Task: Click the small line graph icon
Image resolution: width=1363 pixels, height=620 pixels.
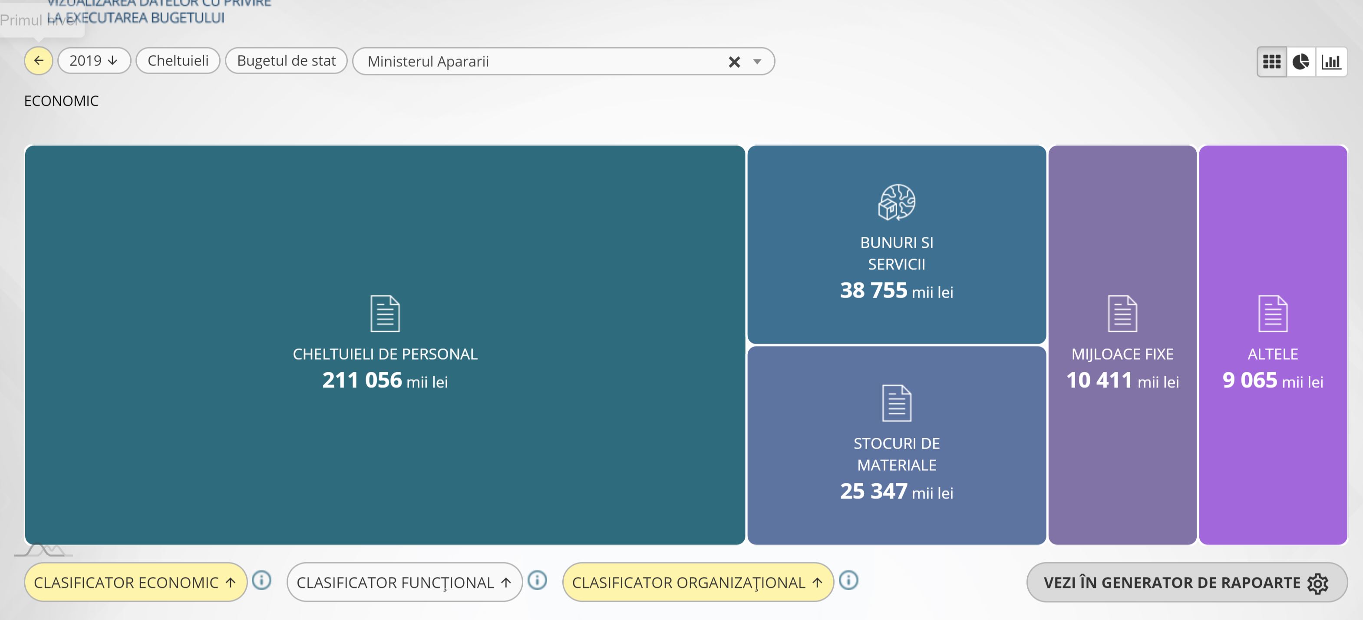Action: coord(43,550)
